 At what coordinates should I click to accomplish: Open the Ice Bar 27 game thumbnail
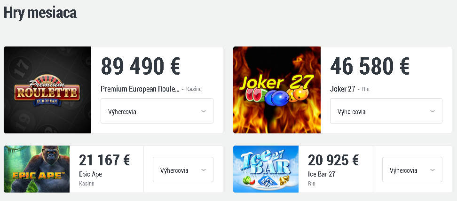pyautogui.click(x=266, y=169)
